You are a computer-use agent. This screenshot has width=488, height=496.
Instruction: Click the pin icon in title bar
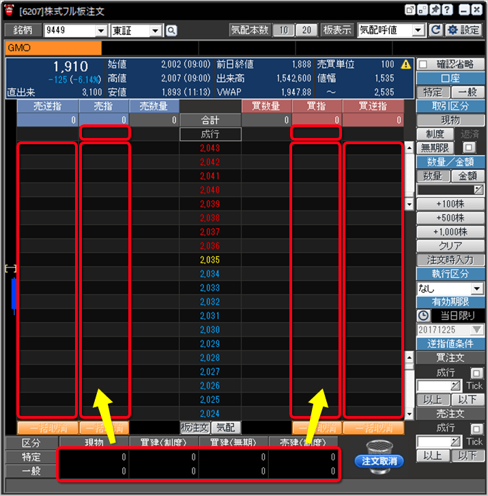tap(435, 10)
